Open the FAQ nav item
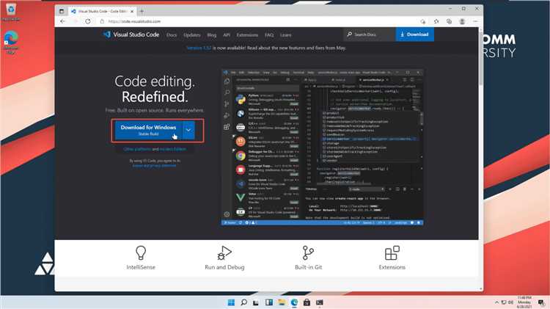Viewport: 550px width, 309px height. tap(269, 34)
